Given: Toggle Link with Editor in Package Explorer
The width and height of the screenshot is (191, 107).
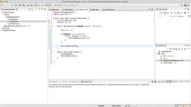Looking at the screenshot, I should (x=32, y=10).
